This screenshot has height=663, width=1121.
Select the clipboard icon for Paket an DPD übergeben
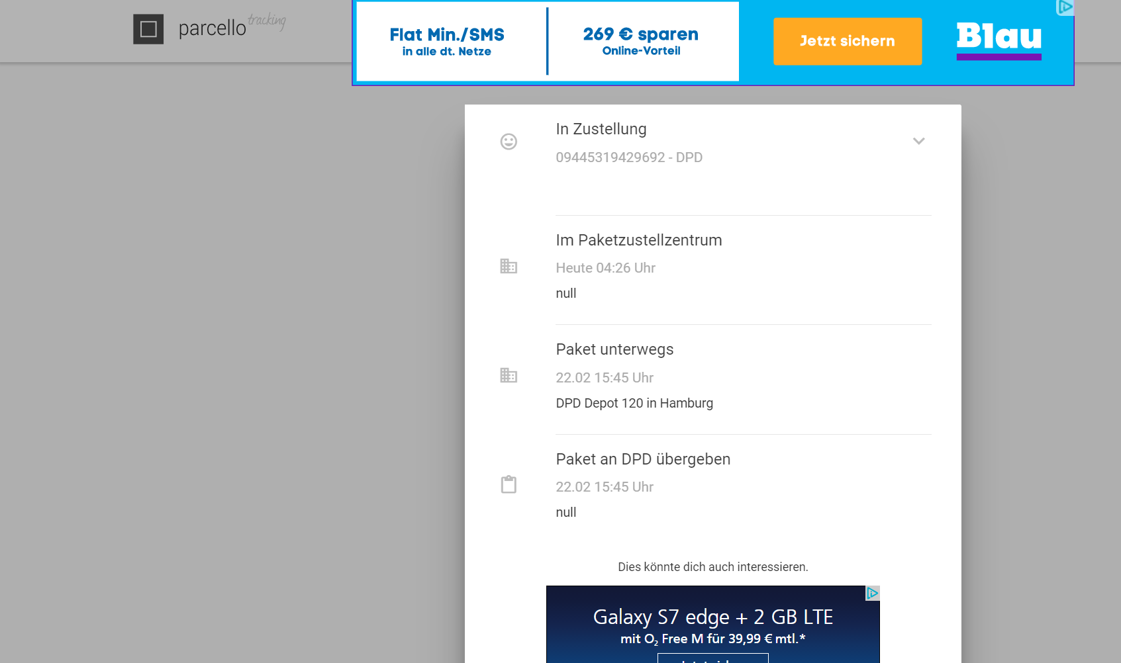pyautogui.click(x=509, y=484)
